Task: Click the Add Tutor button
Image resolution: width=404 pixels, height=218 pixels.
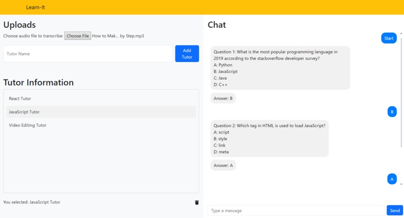Action: click(187, 53)
